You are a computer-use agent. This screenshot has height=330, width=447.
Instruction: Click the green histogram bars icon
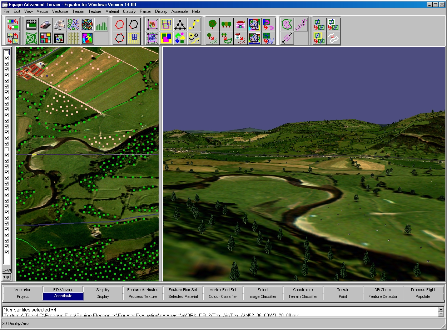click(x=101, y=25)
